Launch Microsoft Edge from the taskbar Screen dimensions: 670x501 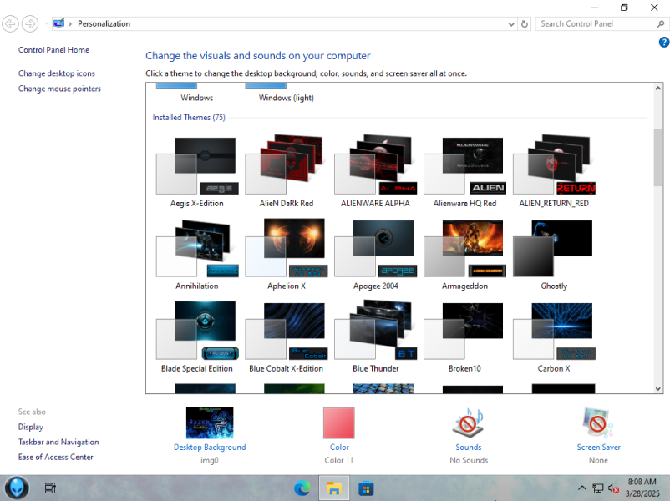302,488
